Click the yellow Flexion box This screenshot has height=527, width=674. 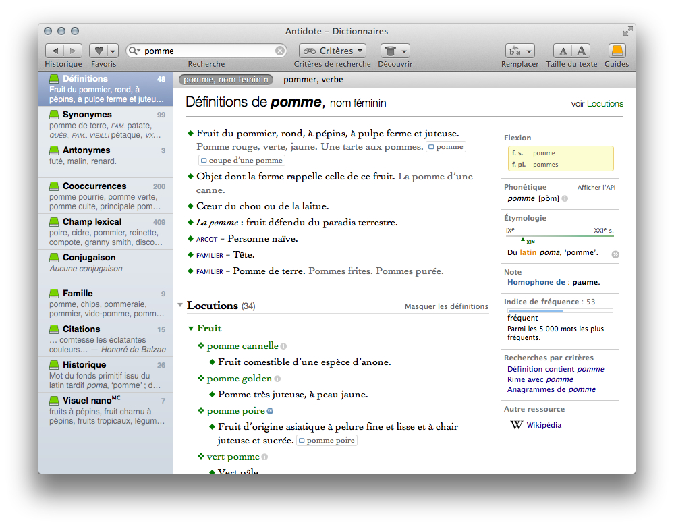tap(561, 159)
